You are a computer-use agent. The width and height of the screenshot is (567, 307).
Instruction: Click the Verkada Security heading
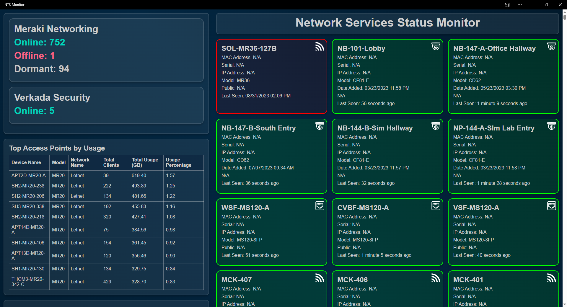click(x=52, y=97)
